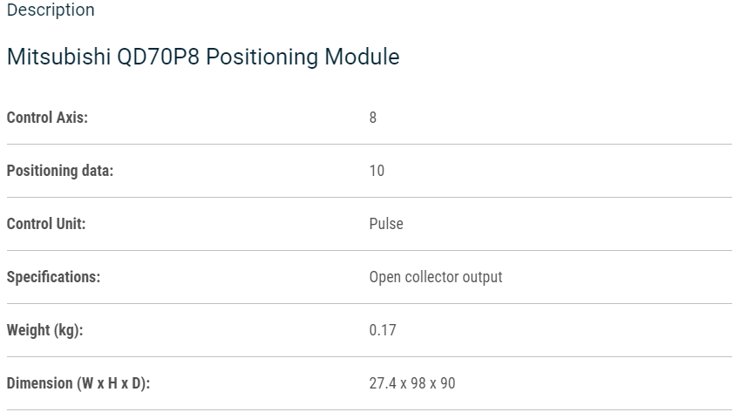Select the Control Axis value 8
This screenshot has height=419, width=740.
pyautogui.click(x=373, y=118)
